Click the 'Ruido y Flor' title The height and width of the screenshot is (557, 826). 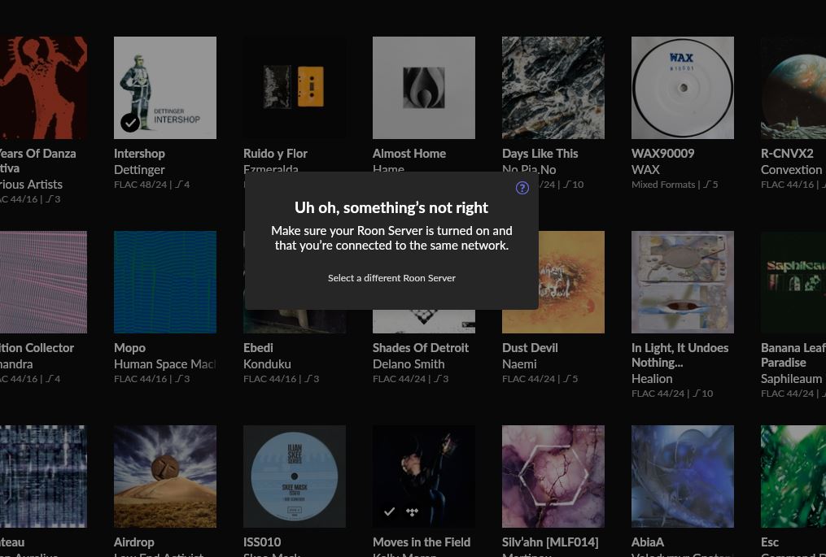coord(276,154)
